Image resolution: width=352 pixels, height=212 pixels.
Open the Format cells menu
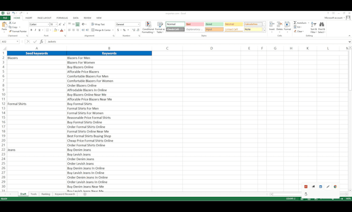pyautogui.click(x=287, y=27)
